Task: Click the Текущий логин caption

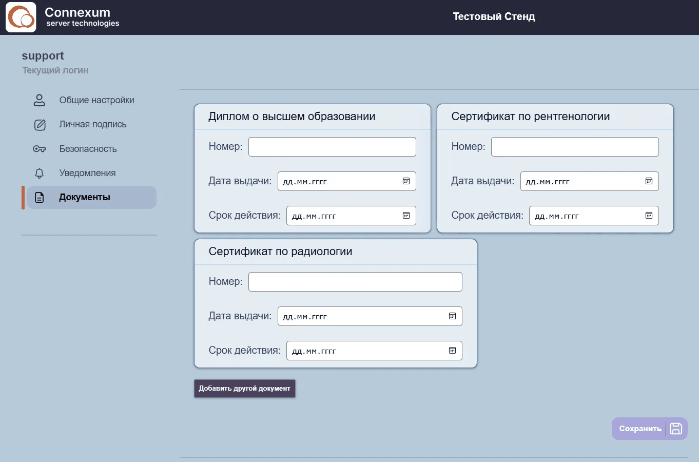Action: (55, 70)
